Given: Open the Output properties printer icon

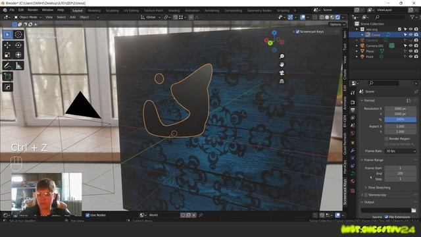Looking at the screenshot, I should pos(353,110).
